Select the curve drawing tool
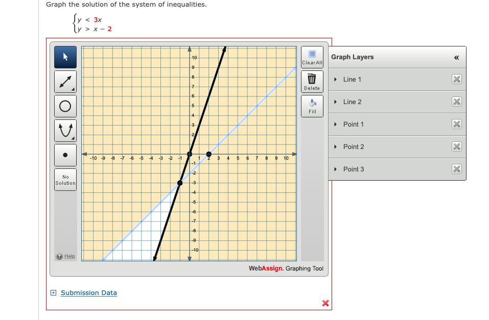The width and height of the screenshot is (489, 320). coord(65,130)
